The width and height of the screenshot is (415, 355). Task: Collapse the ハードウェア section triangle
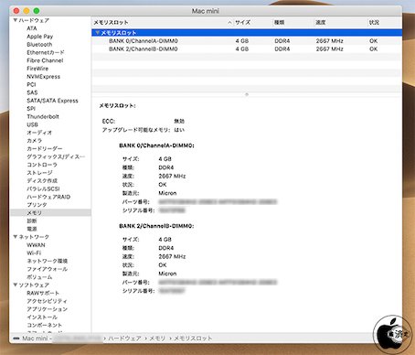coord(16,20)
